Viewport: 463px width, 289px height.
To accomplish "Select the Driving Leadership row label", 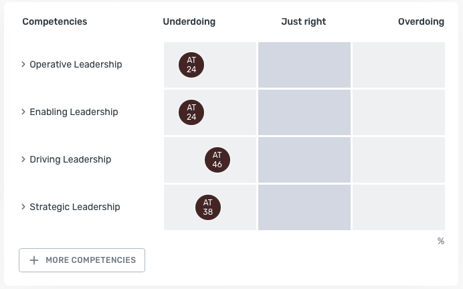I will (x=70, y=159).
